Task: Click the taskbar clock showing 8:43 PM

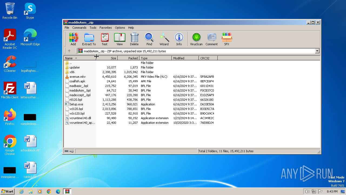Action: (332, 191)
